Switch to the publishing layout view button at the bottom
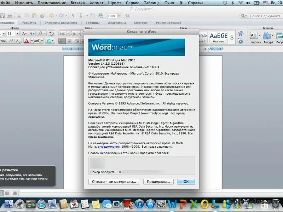 coord(15,193)
